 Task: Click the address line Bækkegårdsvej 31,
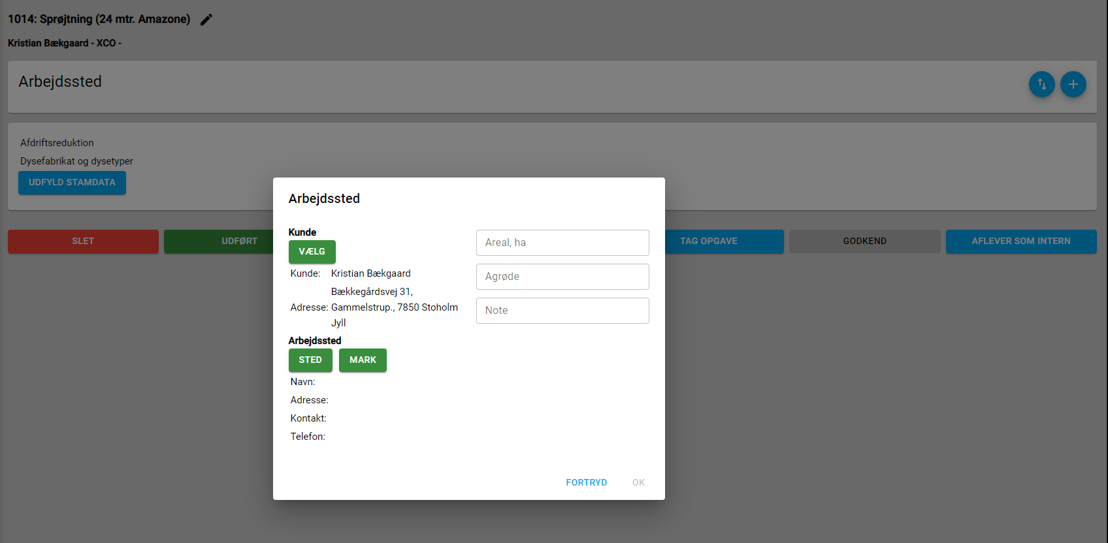(372, 292)
